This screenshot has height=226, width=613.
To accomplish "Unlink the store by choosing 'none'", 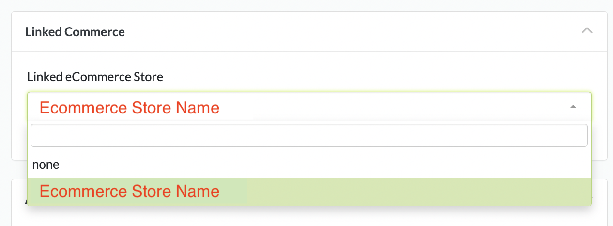I will 46,165.
